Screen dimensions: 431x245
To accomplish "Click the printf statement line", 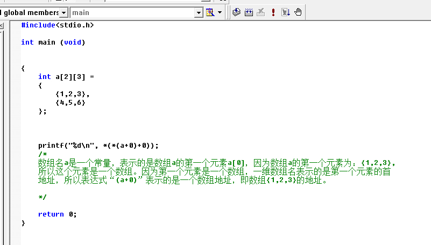I will tap(98, 146).
